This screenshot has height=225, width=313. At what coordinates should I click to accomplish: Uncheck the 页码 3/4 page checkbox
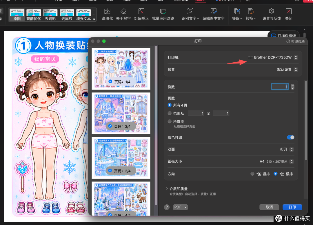coord(110,170)
